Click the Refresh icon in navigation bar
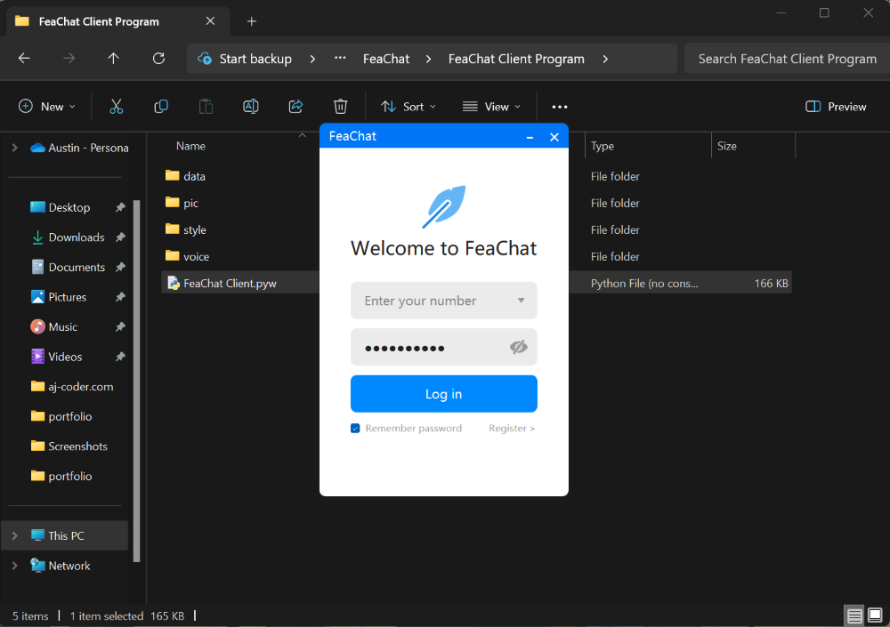The width and height of the screenshot is (890, 627). click(x=158, y=59)
